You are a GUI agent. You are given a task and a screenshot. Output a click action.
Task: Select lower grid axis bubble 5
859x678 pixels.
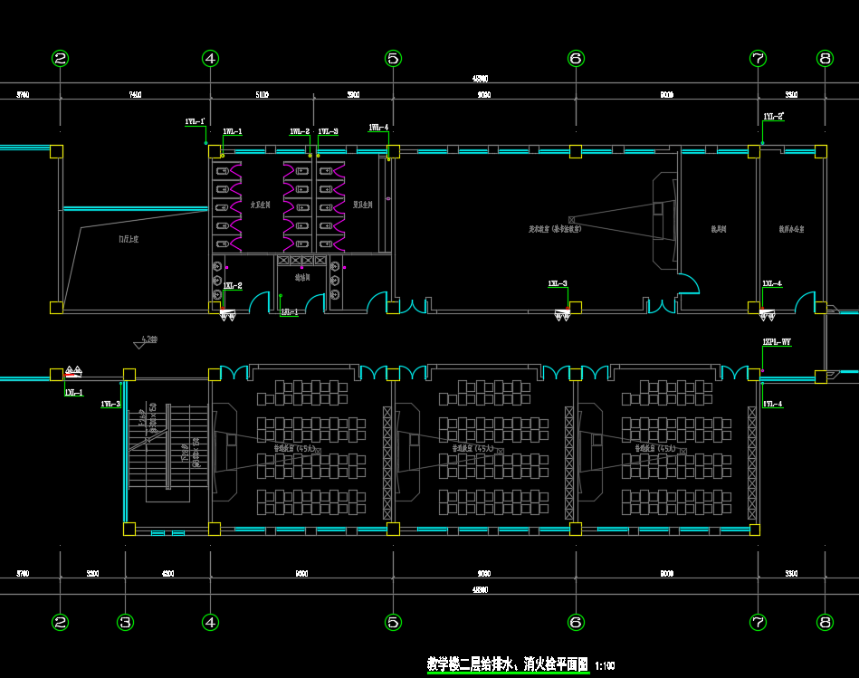tap(394, 622)
